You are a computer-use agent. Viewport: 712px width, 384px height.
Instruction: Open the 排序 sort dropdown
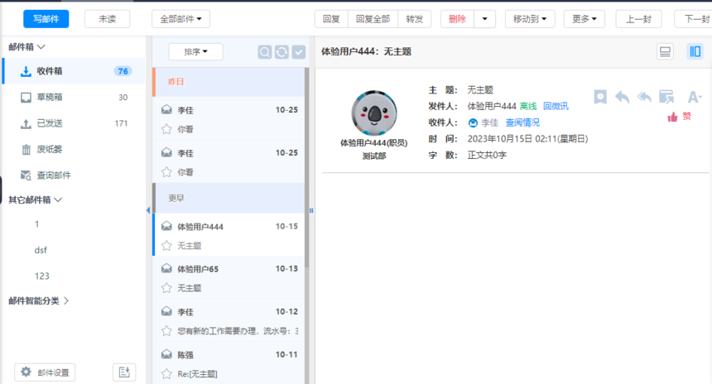pyautogui.click(x=195, y=52)
